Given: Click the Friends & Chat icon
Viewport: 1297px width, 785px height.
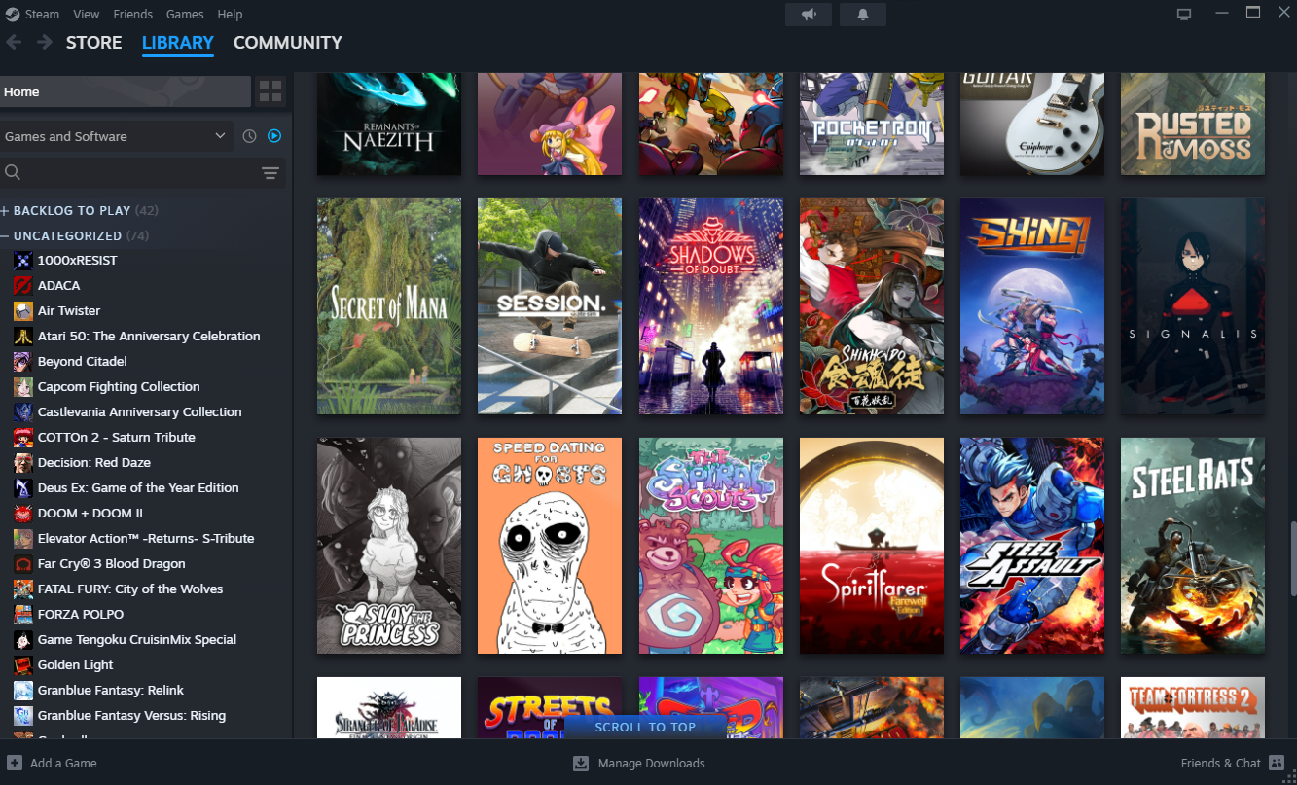Looking at the screenshot, I should point(1277,763).
